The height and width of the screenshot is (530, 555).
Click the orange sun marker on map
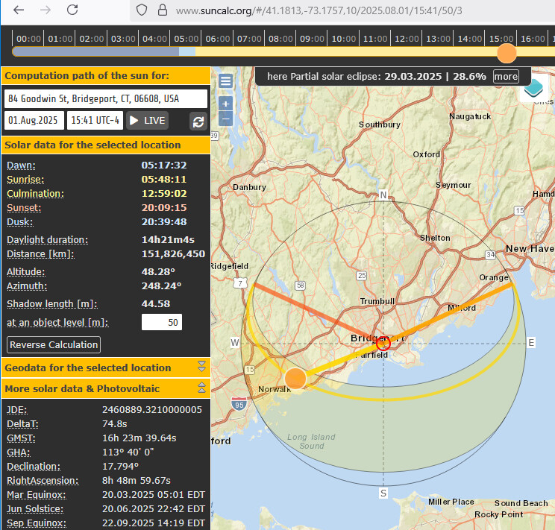pos(295,378)
